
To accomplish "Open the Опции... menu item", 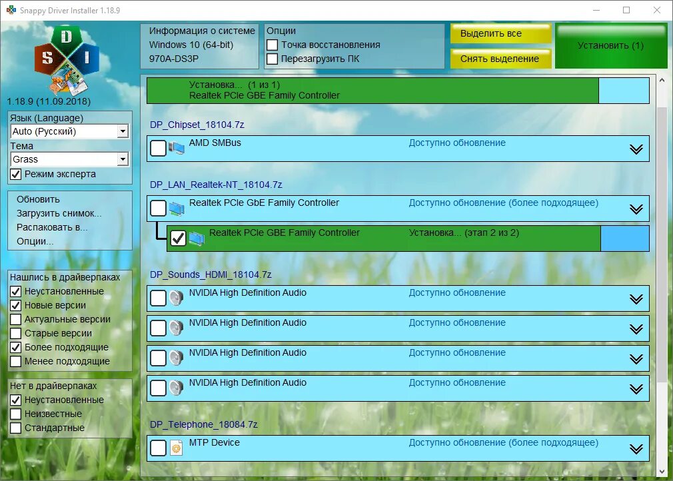I will point(35,242).
